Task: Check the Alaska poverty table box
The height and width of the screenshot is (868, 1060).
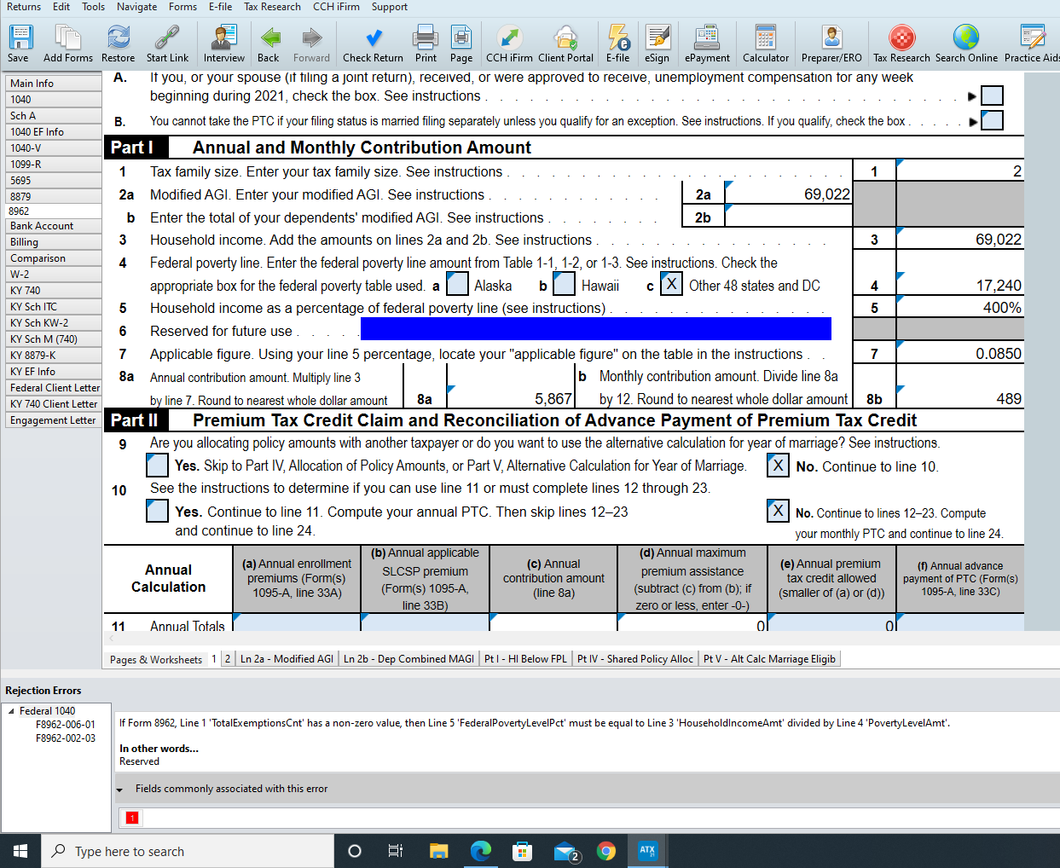Action: [458, 284]
